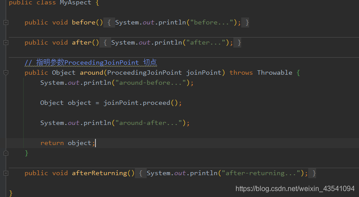Click the object variable in the return statement
This screenshot has width=359, height=197.
point(79,143)
